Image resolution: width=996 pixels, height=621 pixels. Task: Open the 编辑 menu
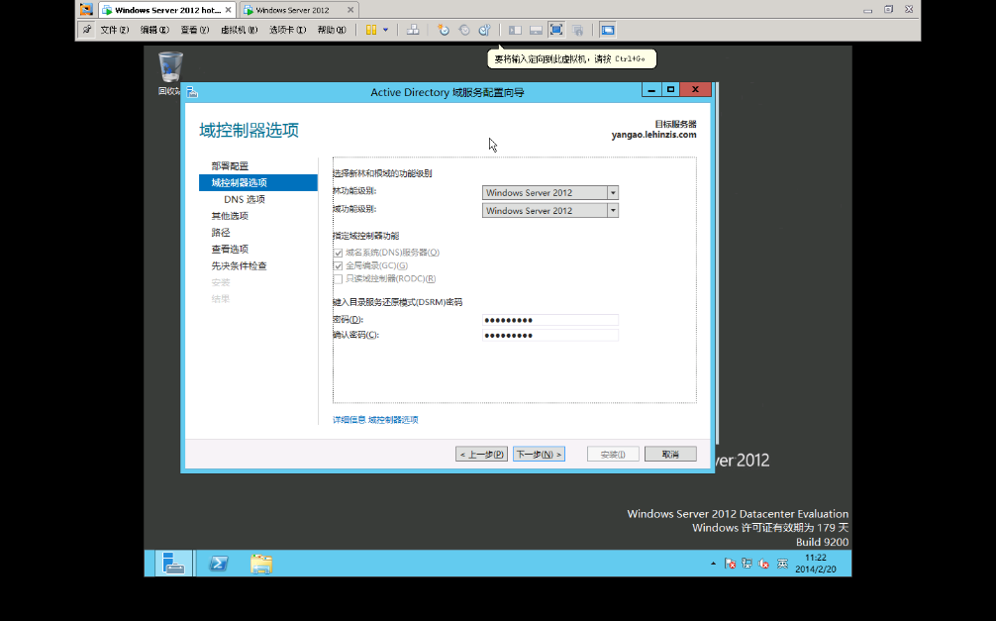155,30
